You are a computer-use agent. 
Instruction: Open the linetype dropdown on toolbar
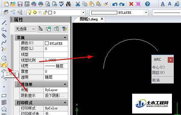tap(167, 13)
